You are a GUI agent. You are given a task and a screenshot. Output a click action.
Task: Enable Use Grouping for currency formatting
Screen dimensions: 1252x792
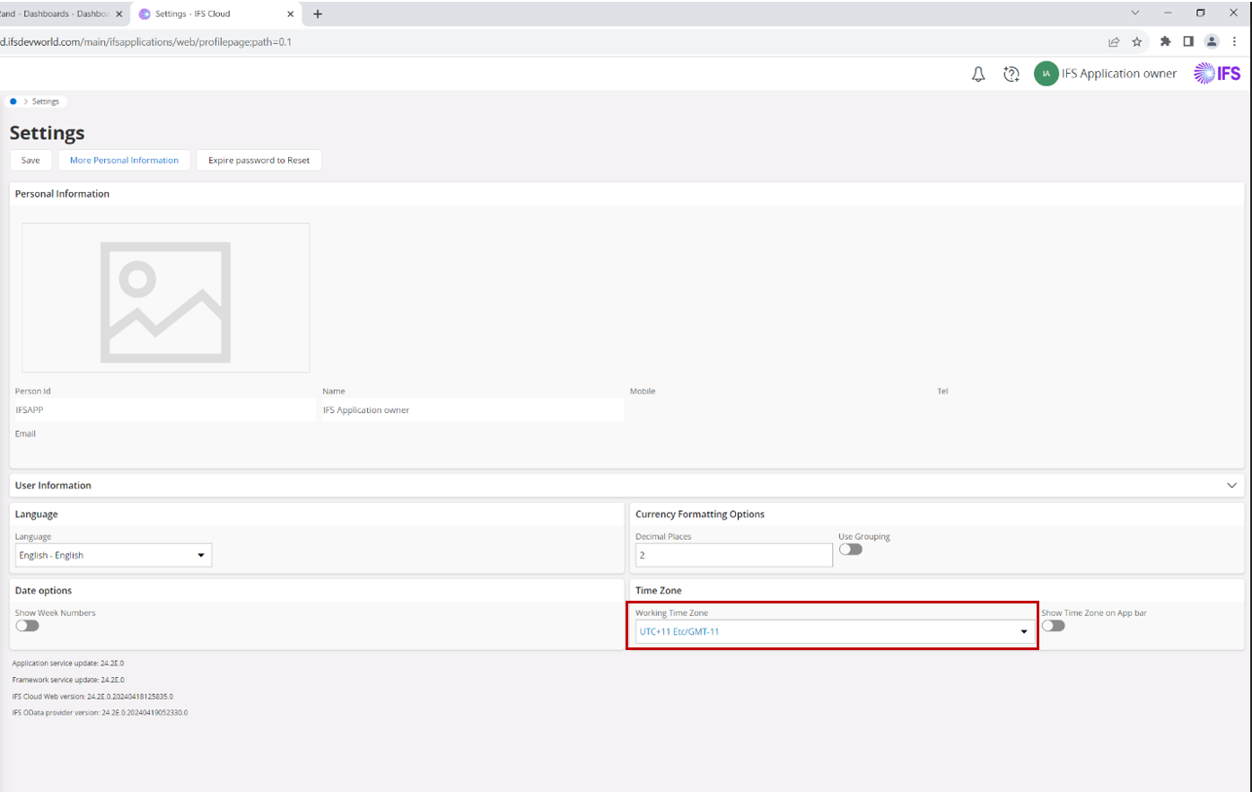851,549
